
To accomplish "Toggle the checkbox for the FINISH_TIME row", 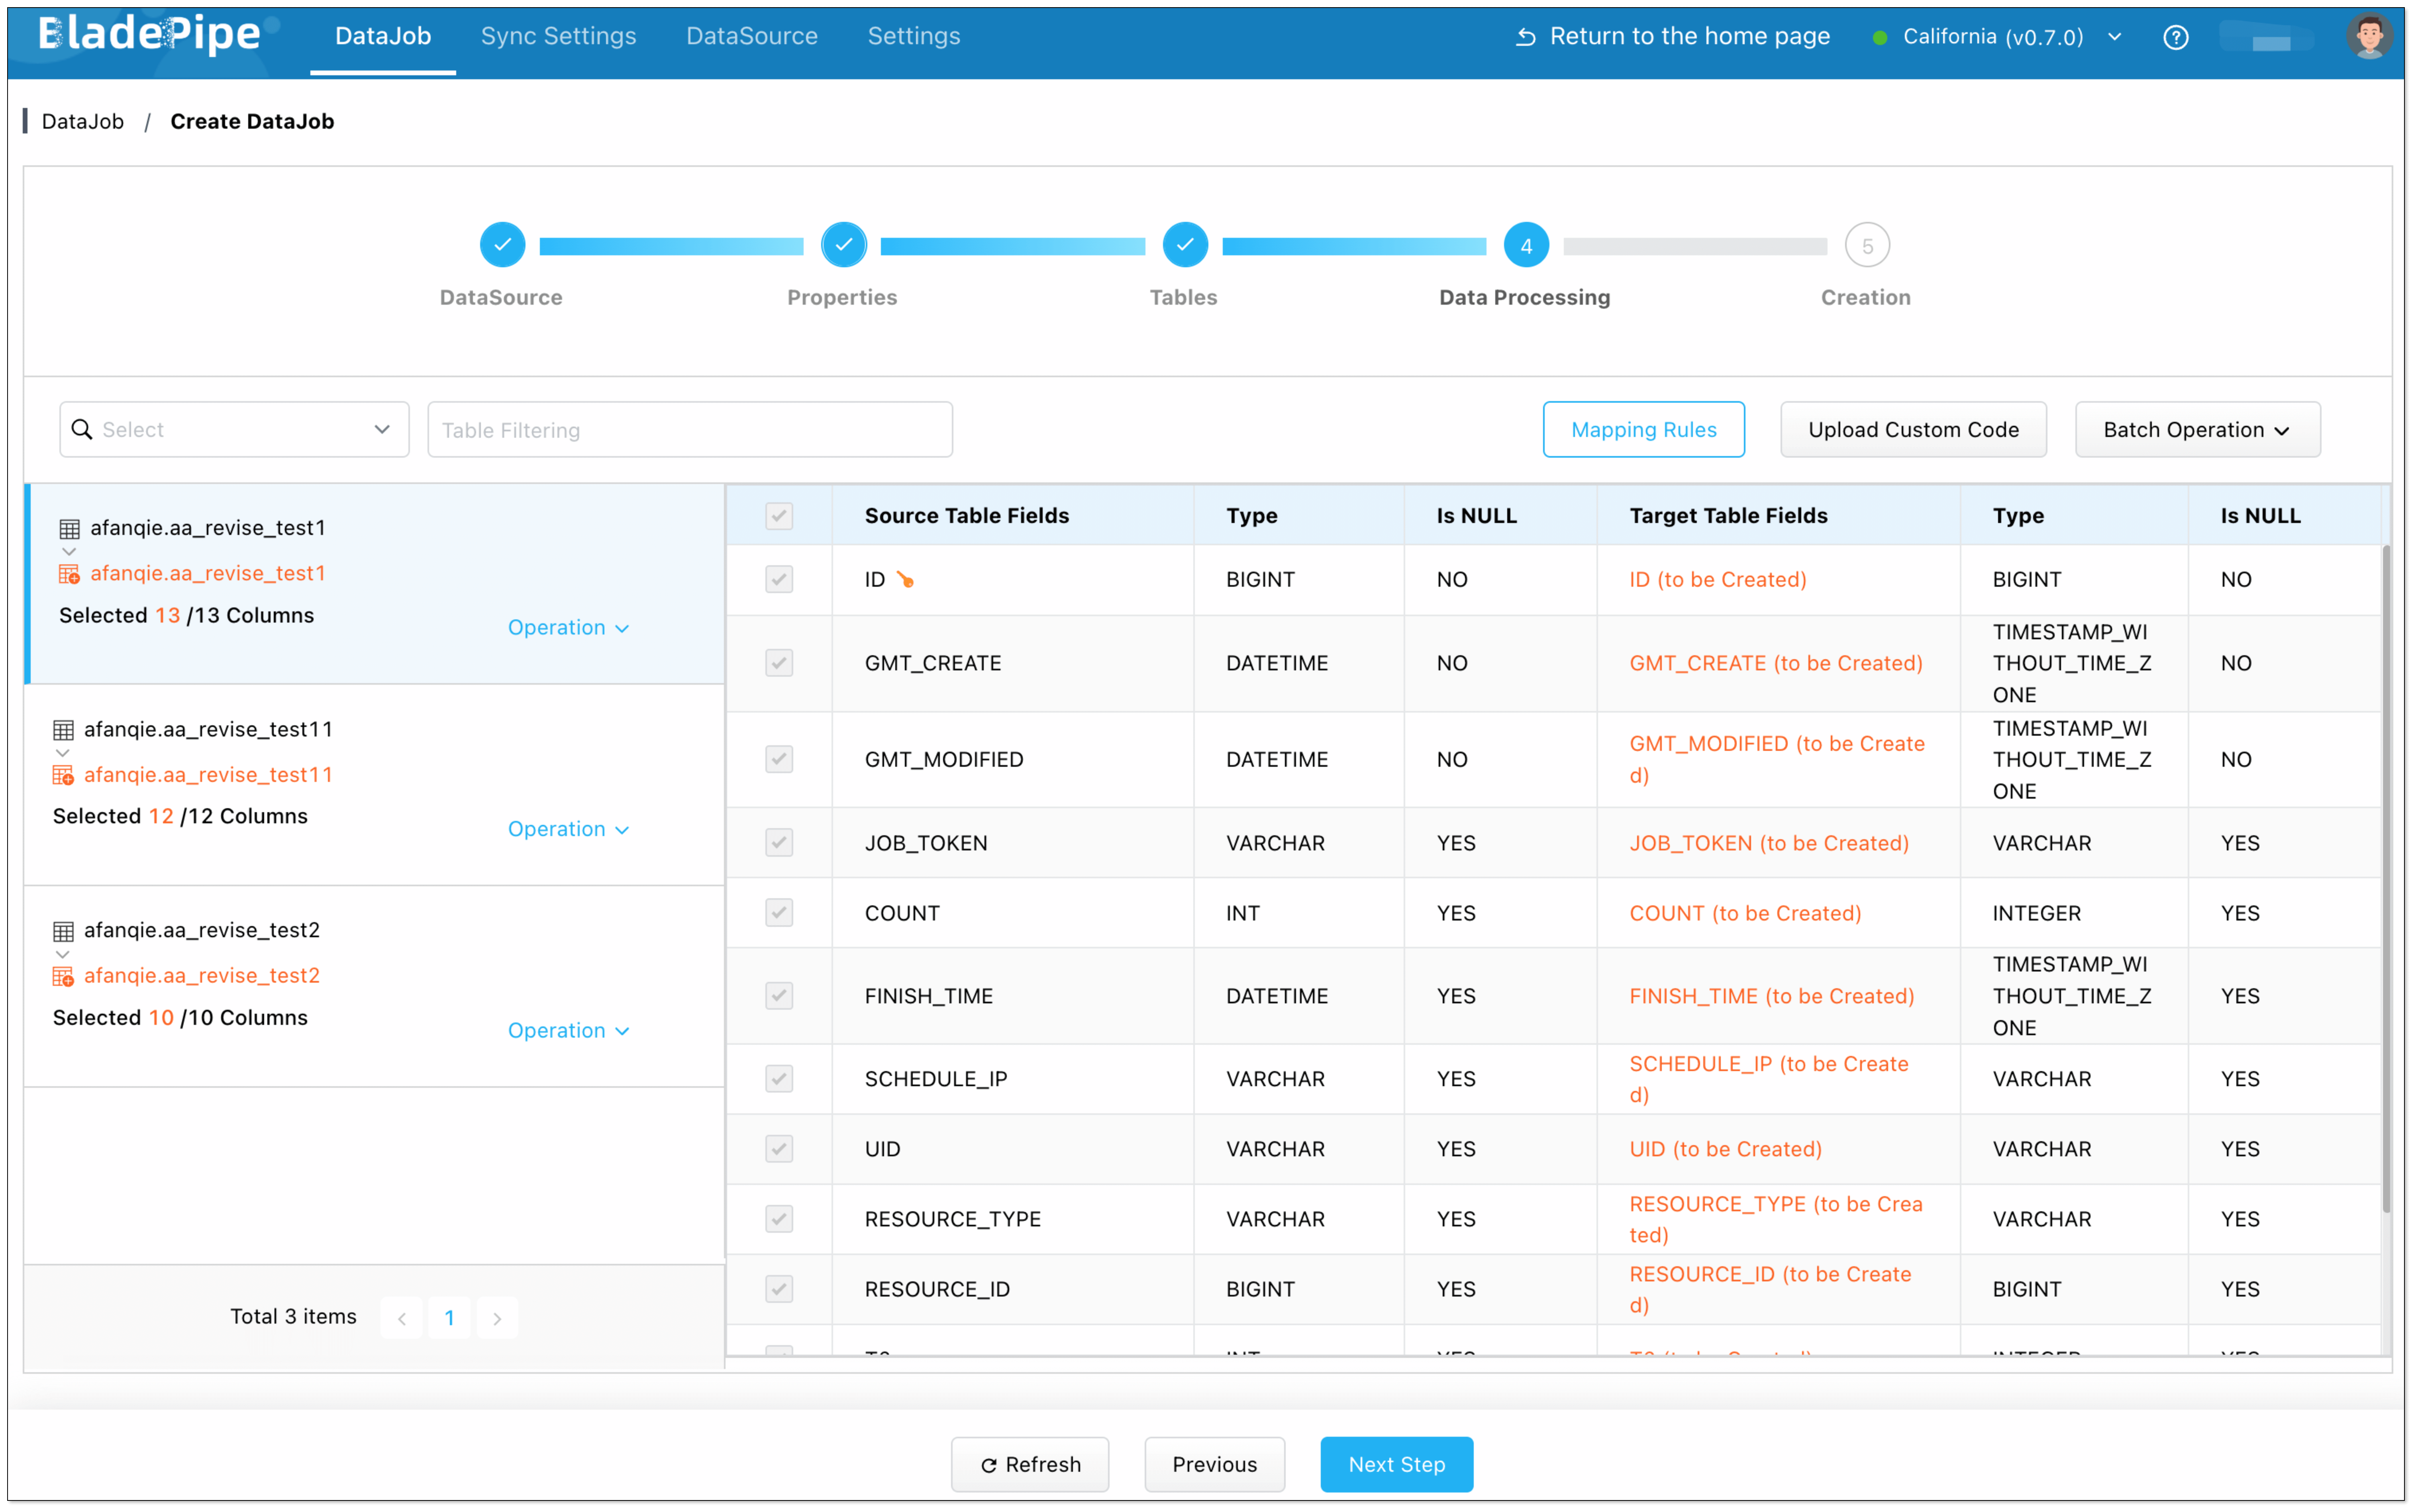I will pyautogui.click(x=779, y=996).
